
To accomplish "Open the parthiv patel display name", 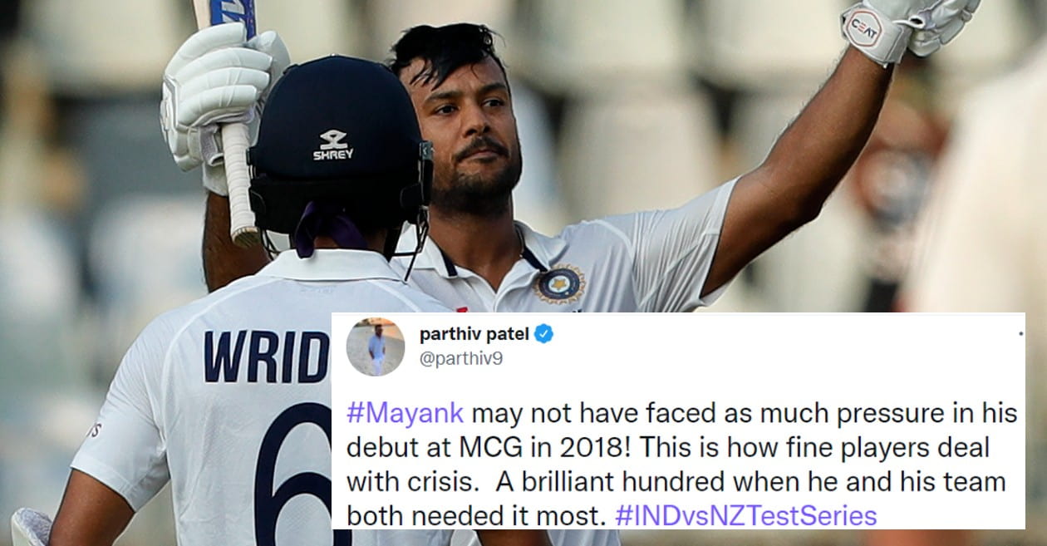I will coord(474,335).
